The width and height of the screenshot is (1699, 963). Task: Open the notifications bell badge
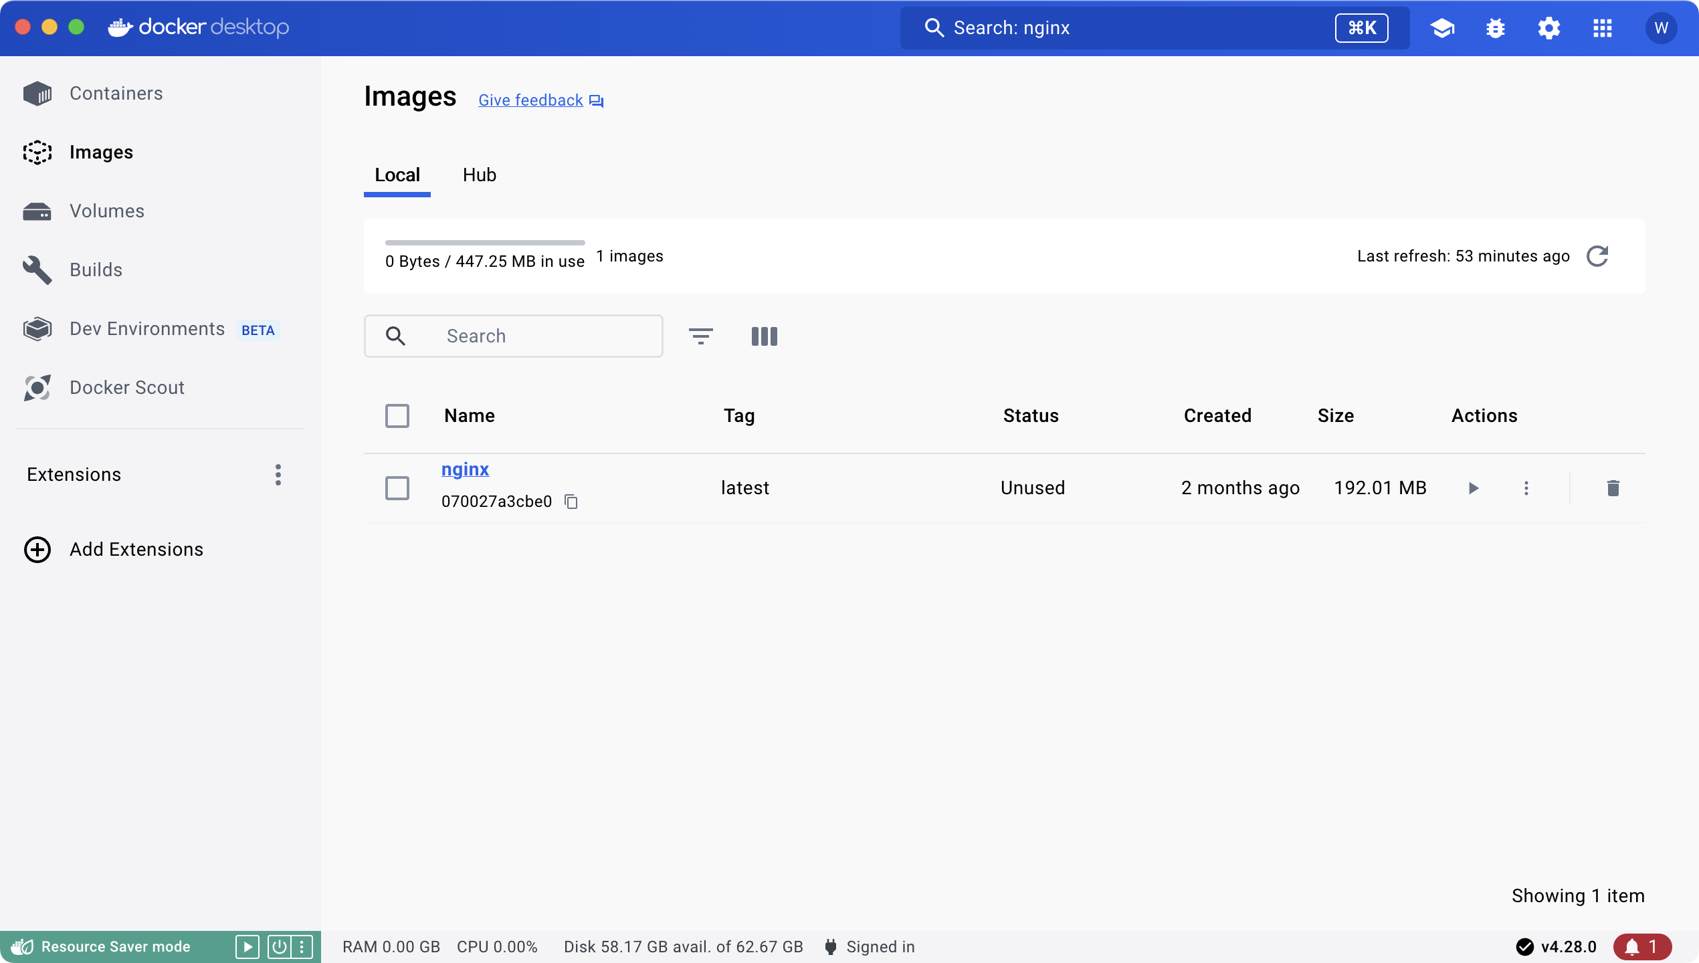(1643, 947)
